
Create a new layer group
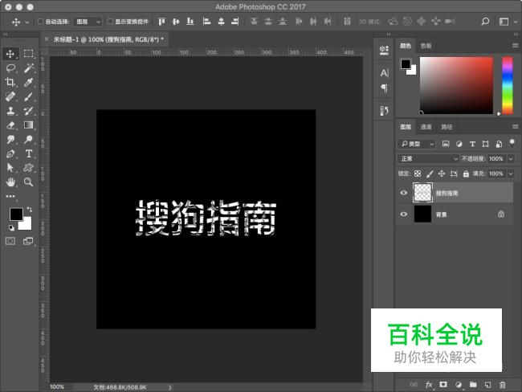473,385
